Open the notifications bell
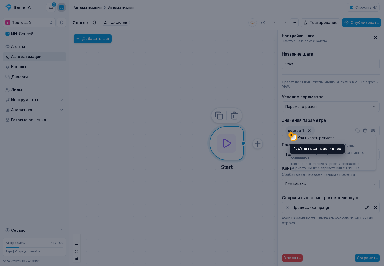This screenshot has height=266, width=384. pyautogui.click(x=51, y=7)
